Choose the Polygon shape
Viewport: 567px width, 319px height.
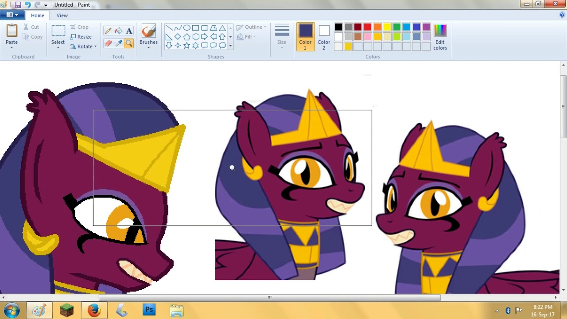213,28
